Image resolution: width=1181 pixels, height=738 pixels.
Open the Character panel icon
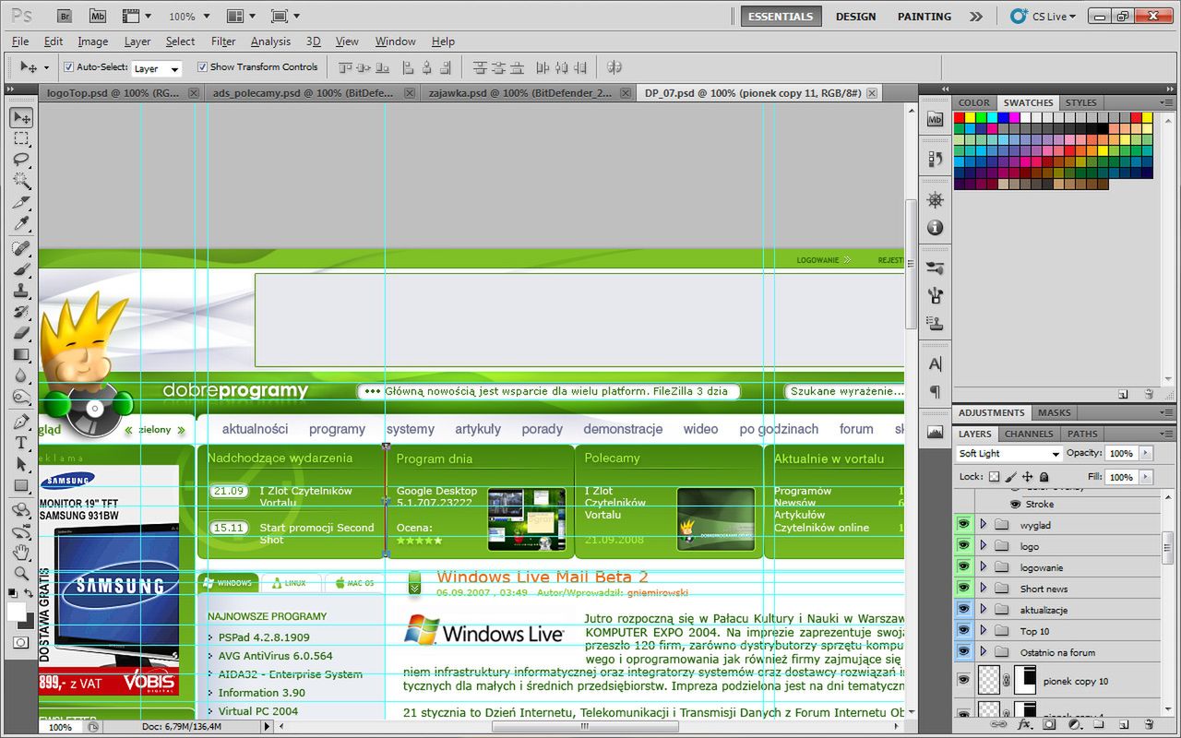click(x=936, y=364)
